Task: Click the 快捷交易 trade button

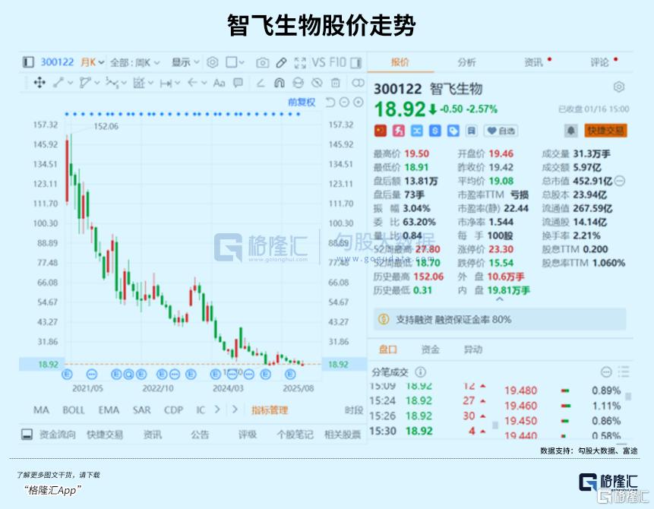Action: tap(608, 129)
